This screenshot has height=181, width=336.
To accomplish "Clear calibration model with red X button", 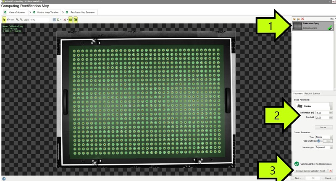I will pos(331,171).
